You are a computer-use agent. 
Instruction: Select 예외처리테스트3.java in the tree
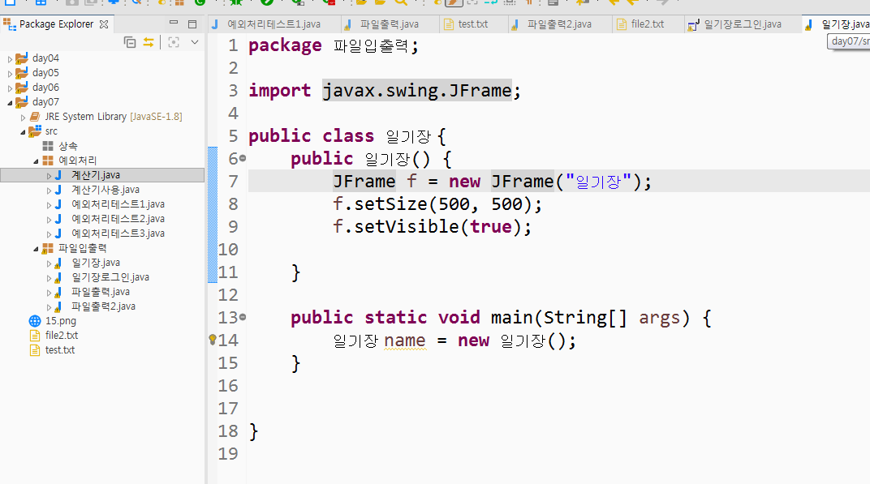[118, 233]
